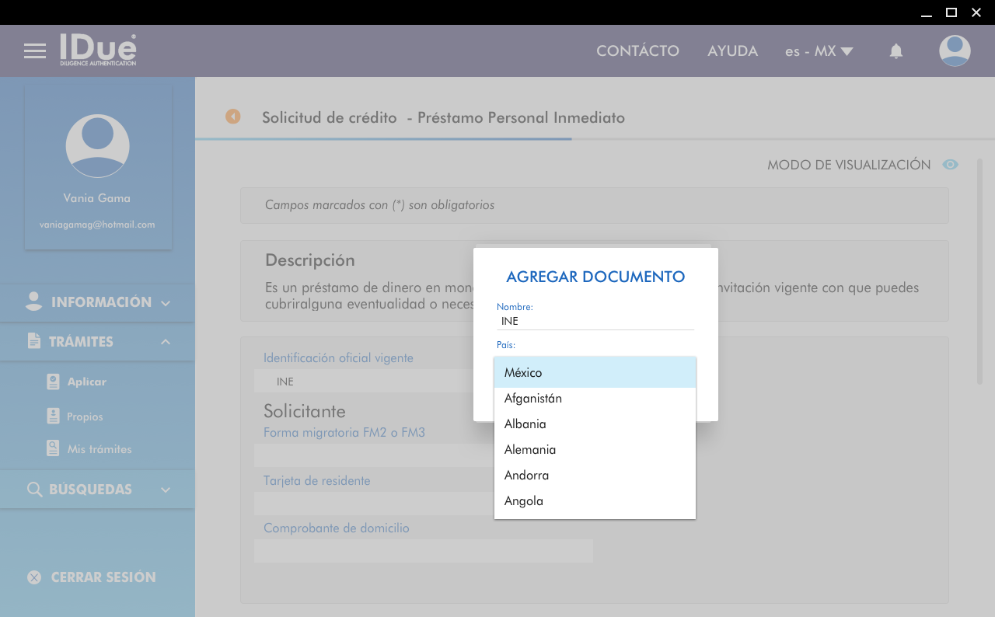Image resolution: width=995 pixels, height=617 pixels.
Task: Open the Contacto link
Action: pyautogui.click(x=637, y=51)
